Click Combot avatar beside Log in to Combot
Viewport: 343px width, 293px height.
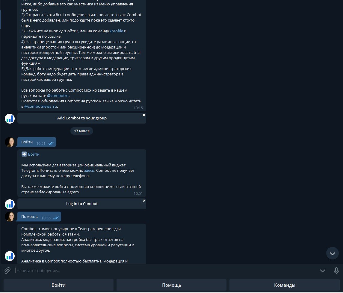coord(10,204)
